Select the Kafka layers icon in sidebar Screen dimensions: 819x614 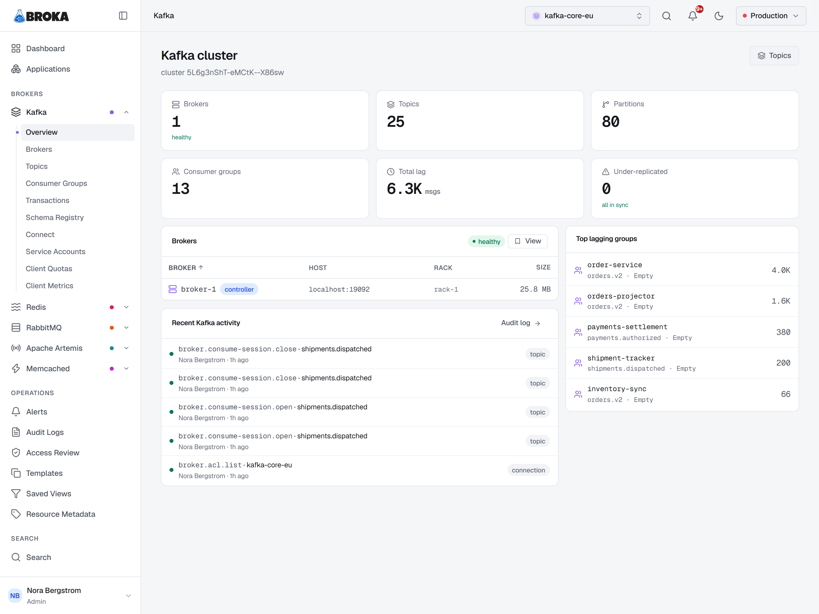(16, 112)
